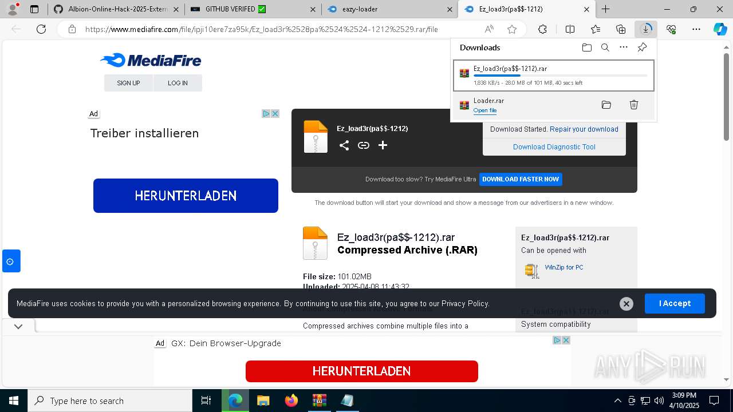This screenshot has height=412, width=733.
Task: Collapse the bottom ad using the chevron
Action: pos(18,326)
